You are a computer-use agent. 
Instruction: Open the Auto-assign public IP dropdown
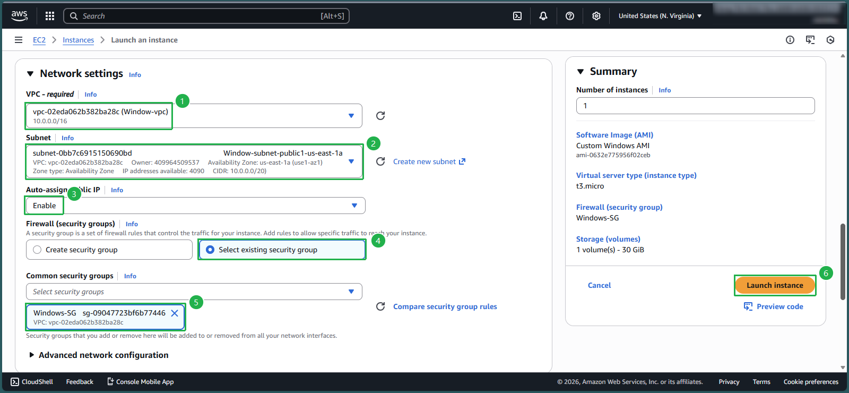coord(196,206)
